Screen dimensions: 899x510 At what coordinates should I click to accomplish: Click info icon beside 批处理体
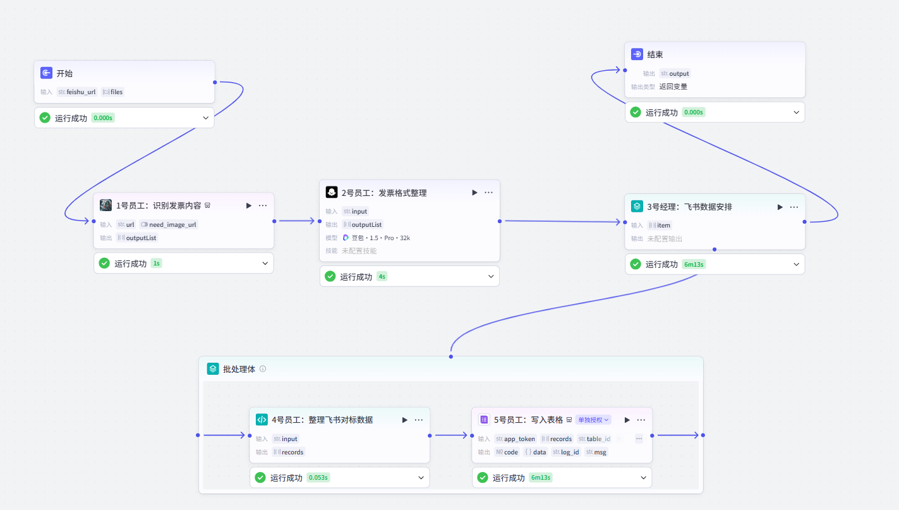tap(263, 369)
